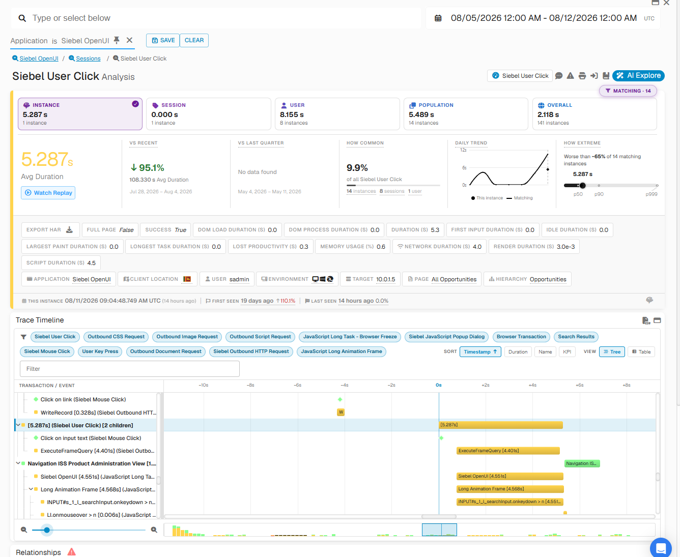This screenshot has height=557, width=680.
Task: Focus the trace timeline Filter input
Action: tap(129, 369)
